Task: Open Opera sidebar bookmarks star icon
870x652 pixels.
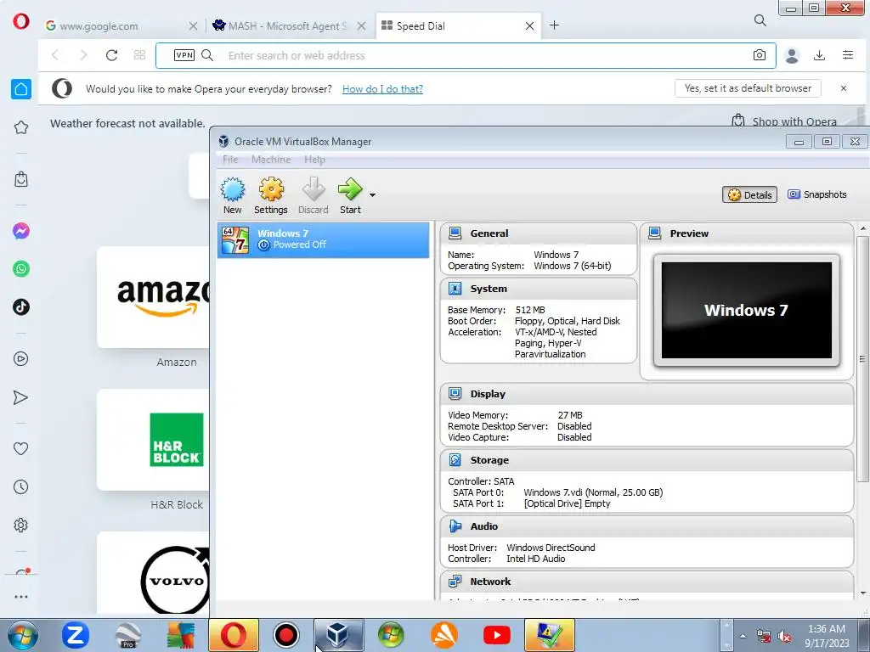Action: [21, 127]
